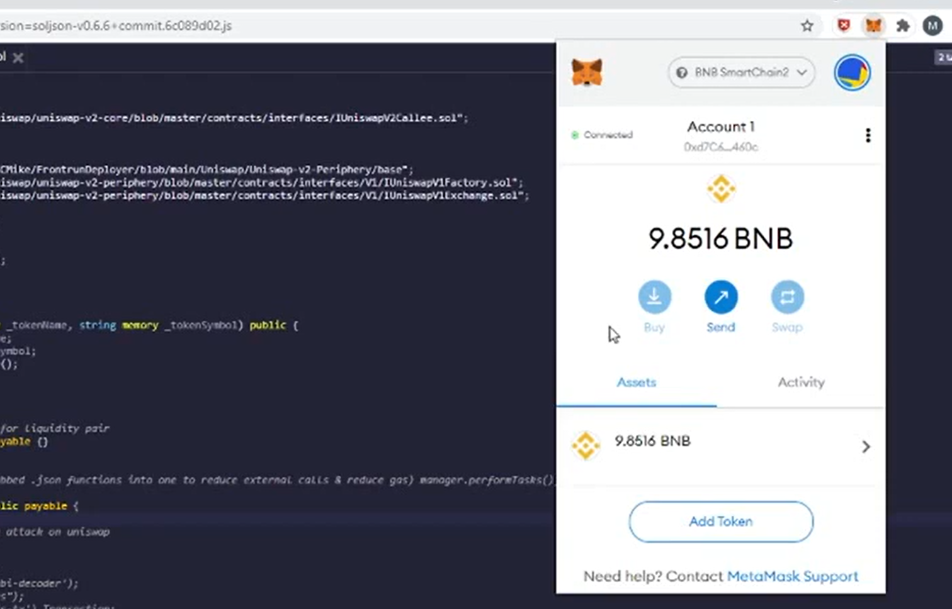Switch to the Activity tab

pyautogui.click(x=800, y=382)
